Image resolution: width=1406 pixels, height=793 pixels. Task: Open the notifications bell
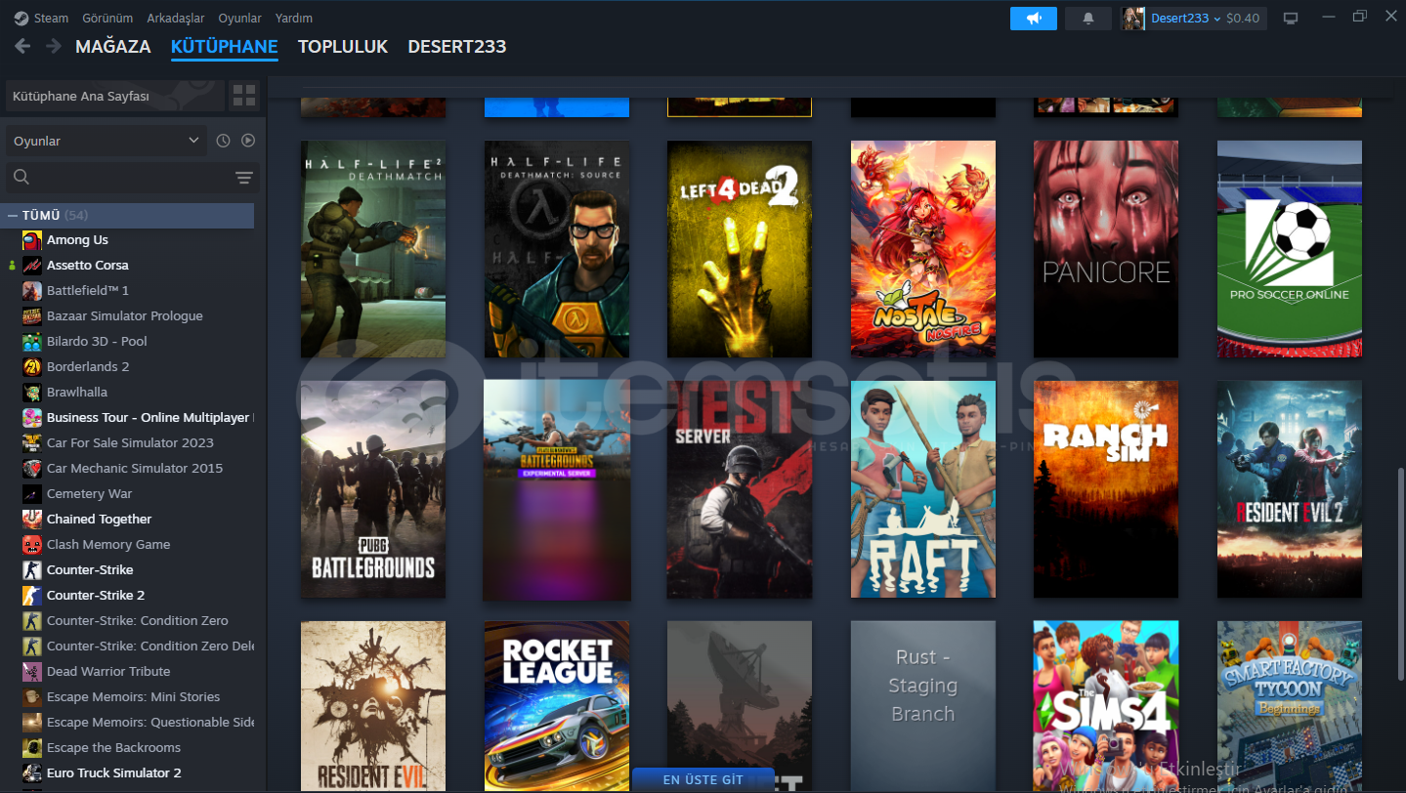click(x=1088, y=18)
